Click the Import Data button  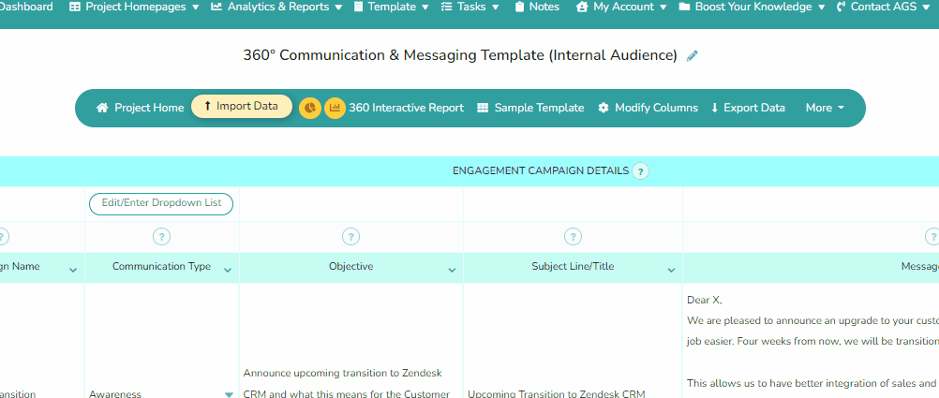coord(242,107)
